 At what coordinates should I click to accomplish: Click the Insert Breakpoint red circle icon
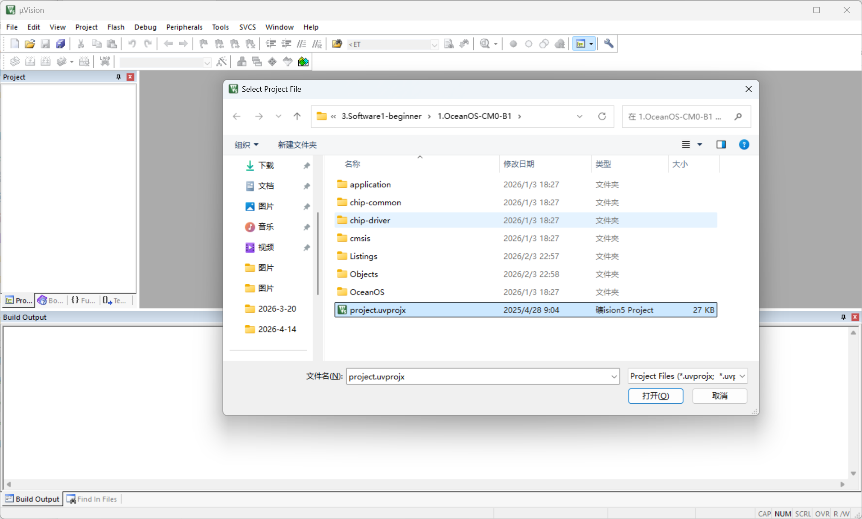coord(513,44)
